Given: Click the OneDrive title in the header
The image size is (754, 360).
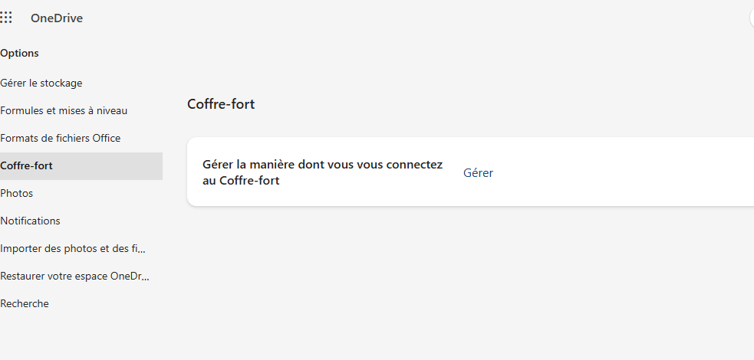Looking at the screenshot, I should [x=57, y=18].
